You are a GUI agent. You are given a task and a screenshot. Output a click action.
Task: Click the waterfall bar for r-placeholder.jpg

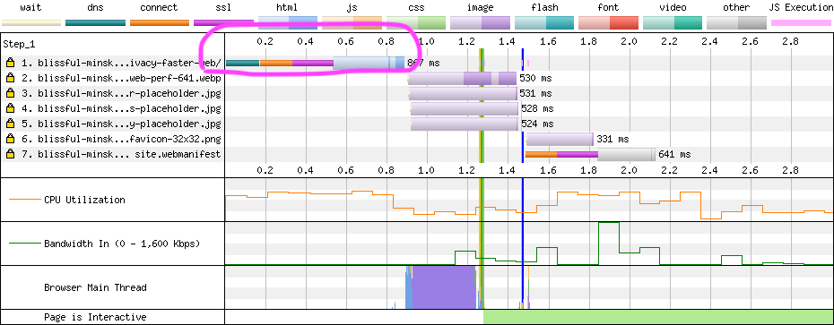463,93
